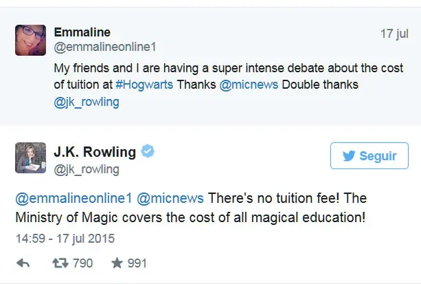Click the J.K. Rowling display name
This screenshot has width=421, height=284.
[x=96, y=151]
